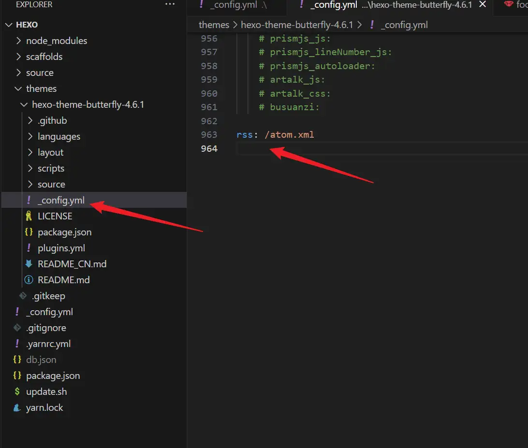Click the Explorer more actions ellipsis icon
Viewport: 528px width, 448px height.
click(x=170, y=4)
